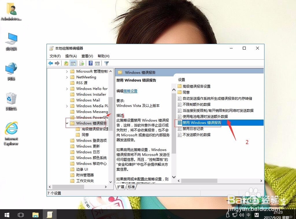
Task: Click the tree pane vertical scrollbar thumb
Action: [x=111, y=114]
